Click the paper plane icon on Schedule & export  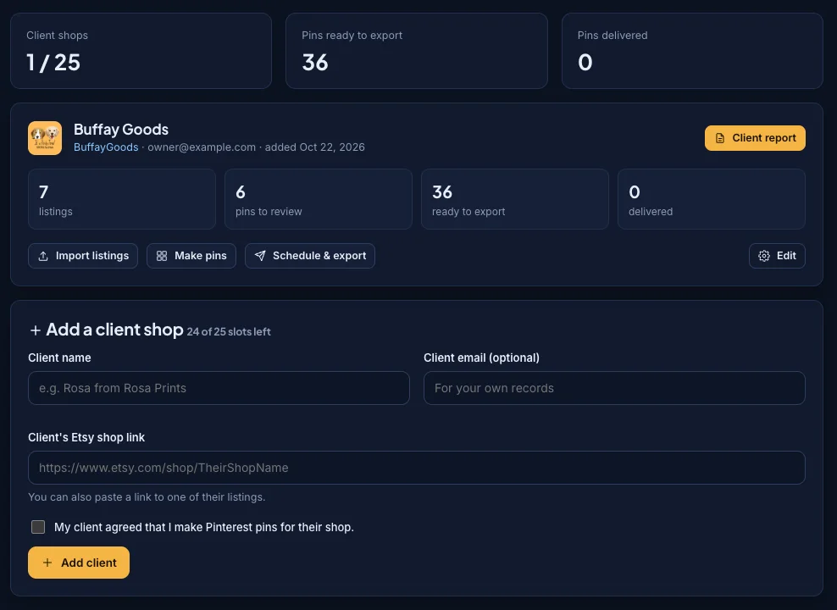[x=260, y=256]
